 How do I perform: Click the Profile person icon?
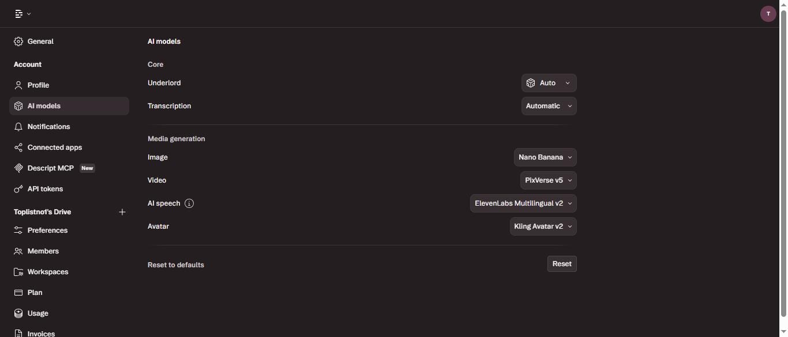point(18,85)
